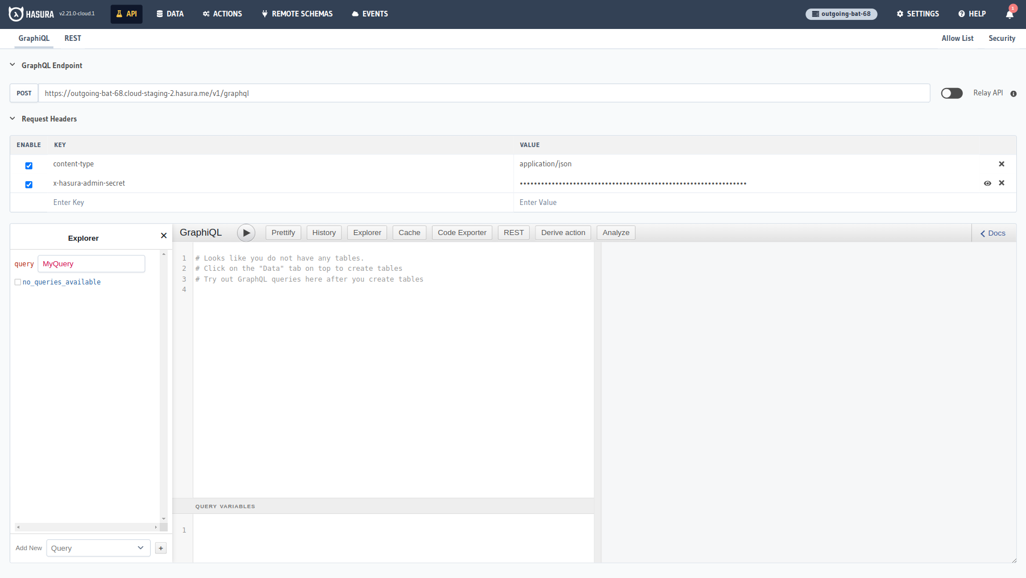Screen dimensions: 1026x578
Task: Open the Add New Query dropdown
Action: click(x=98, y=548)
